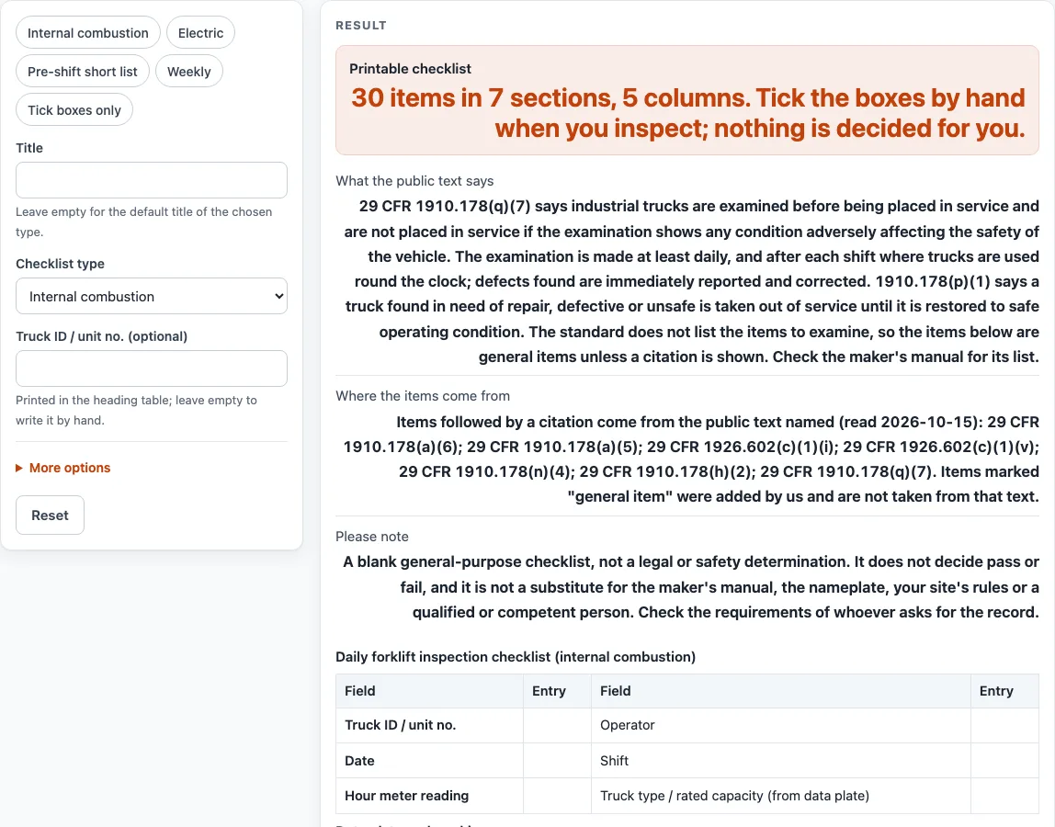The width and height of the screenshot is (1055, 827).
Task: Click the 'Where the items come from' heading
Action: [x=423, y=396]
